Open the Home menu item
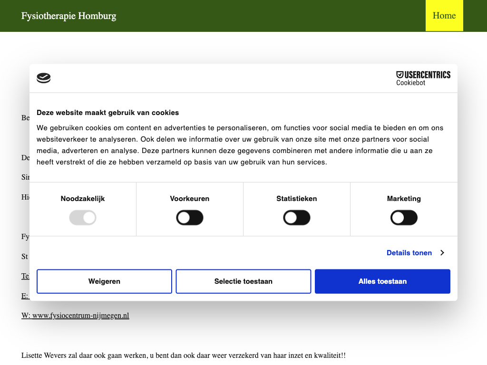487x365 pixels. pyautogui.click(x=444, y=16)
